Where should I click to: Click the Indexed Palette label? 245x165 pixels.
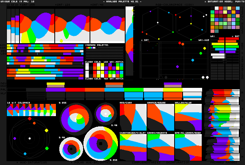click(97, 45)
